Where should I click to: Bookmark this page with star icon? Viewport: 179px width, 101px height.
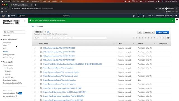click(156, 8)
